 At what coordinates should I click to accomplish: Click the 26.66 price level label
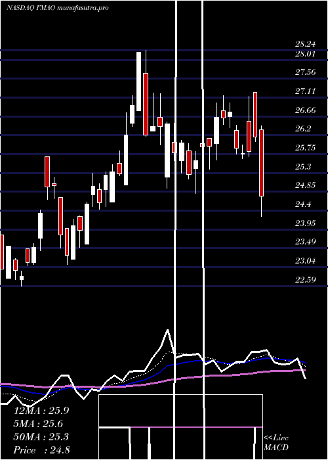[306, 110]
